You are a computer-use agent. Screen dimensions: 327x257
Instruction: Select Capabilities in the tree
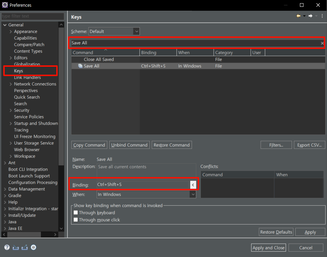coord(25,38)
